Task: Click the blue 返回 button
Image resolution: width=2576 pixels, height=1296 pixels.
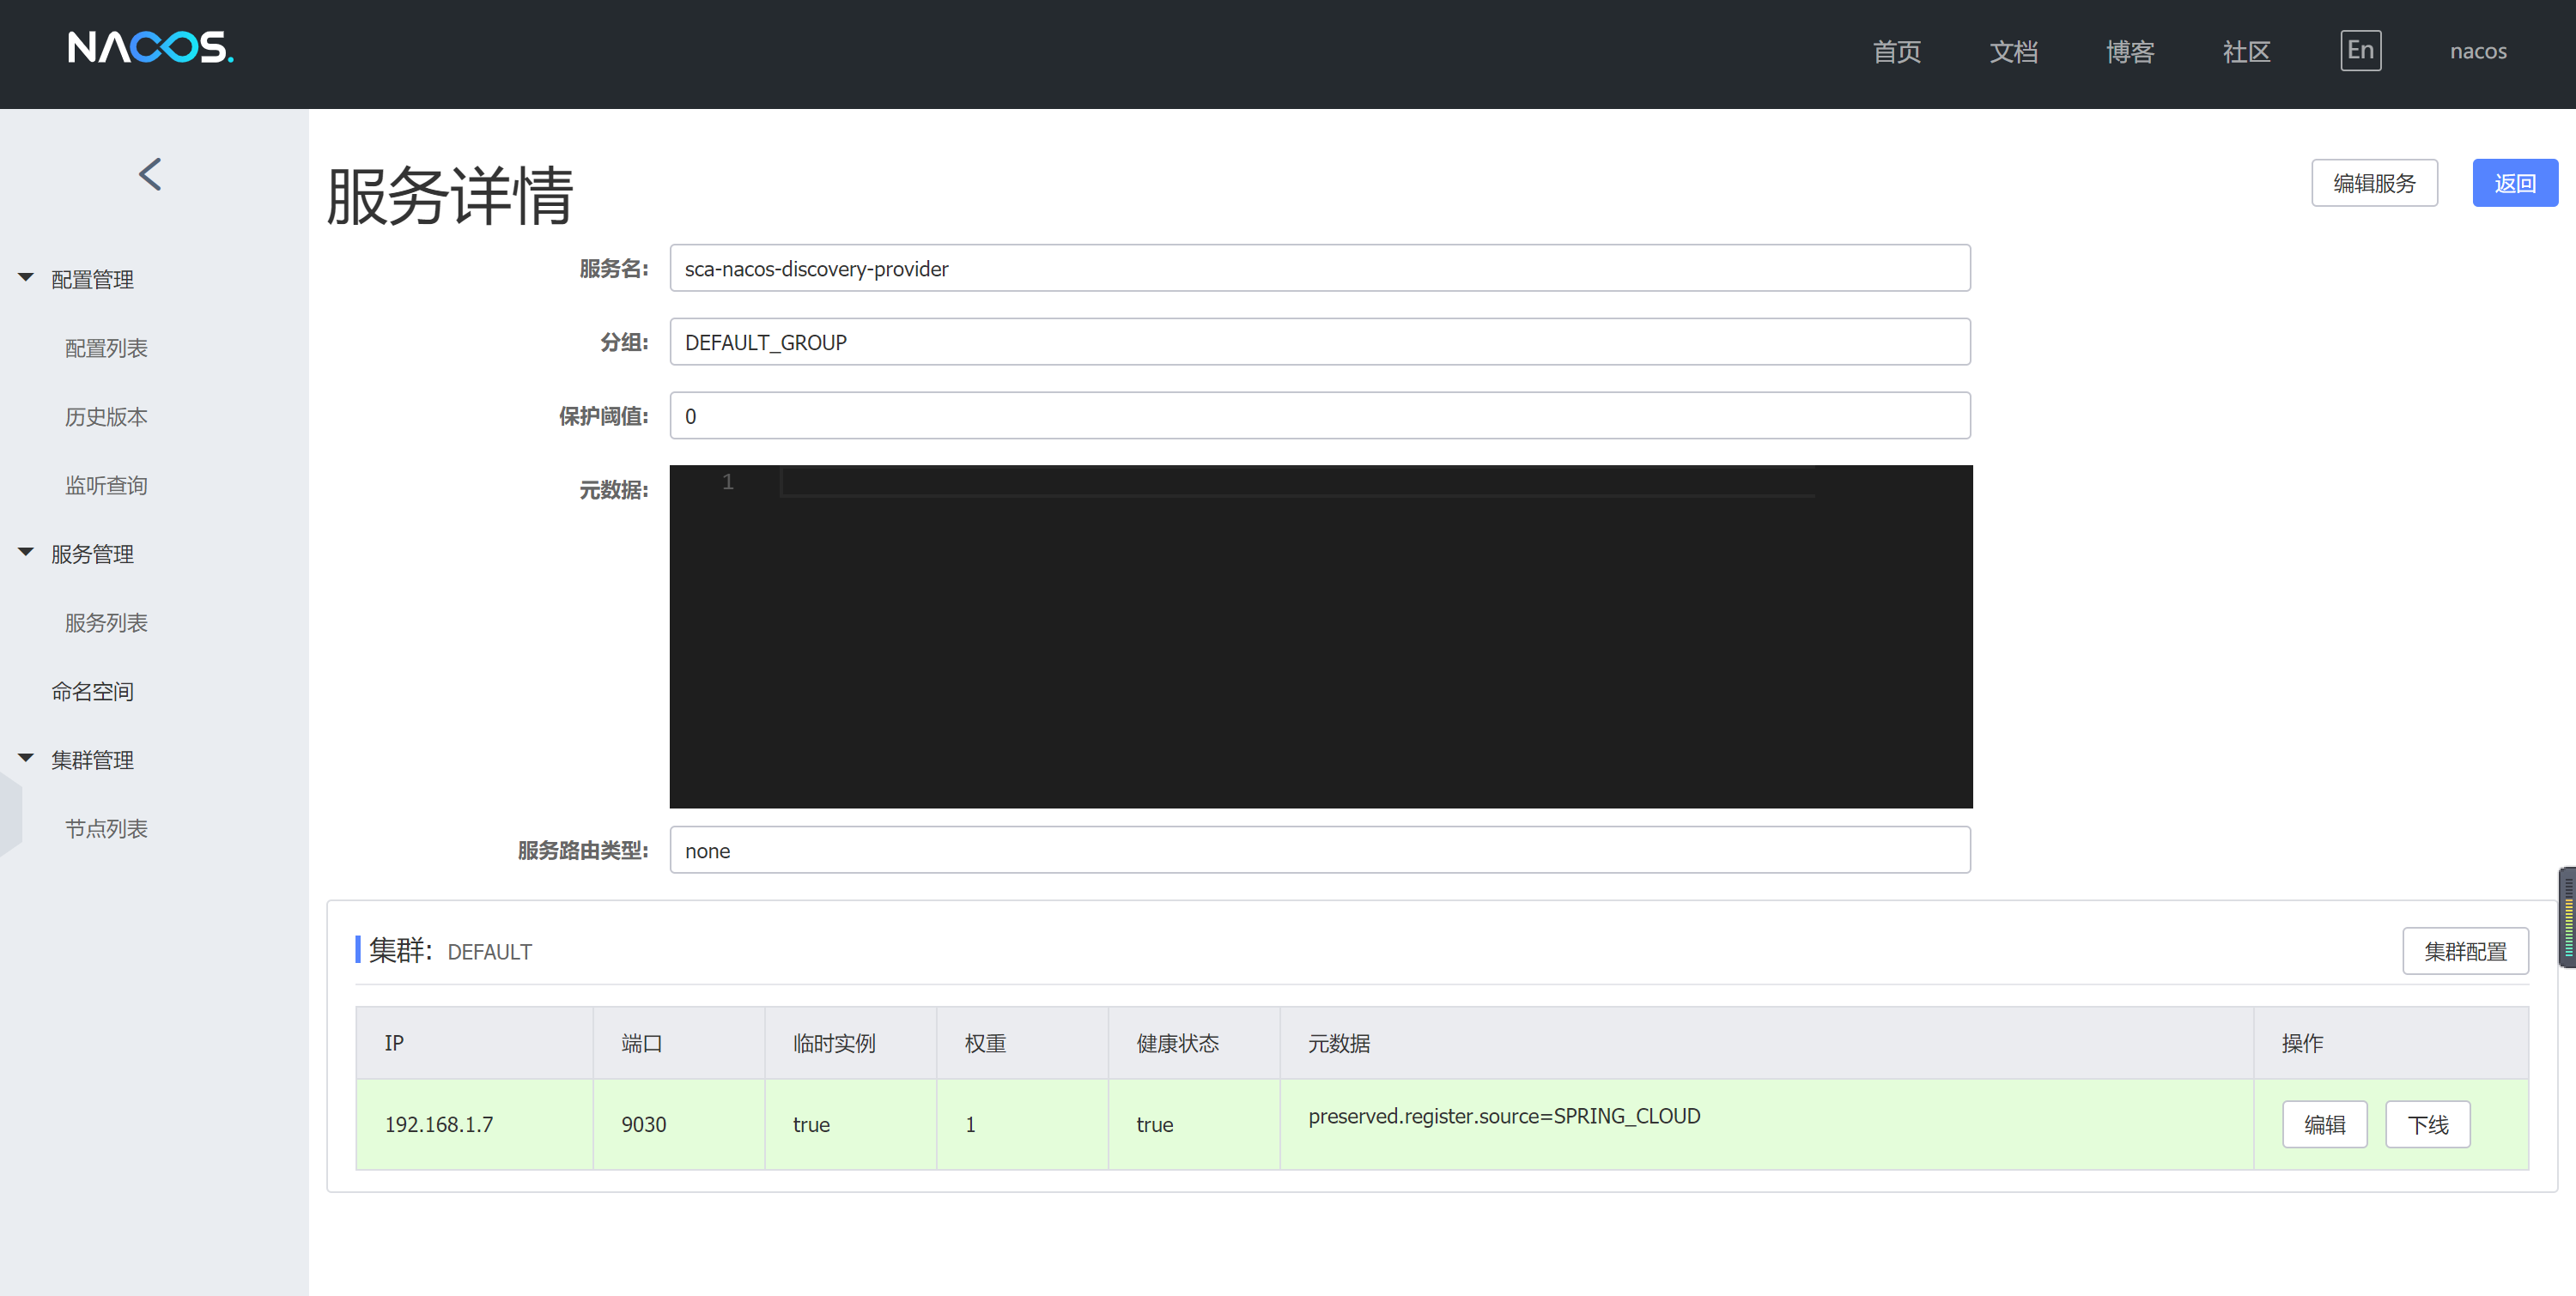Action: click(x=2514, y=183)
